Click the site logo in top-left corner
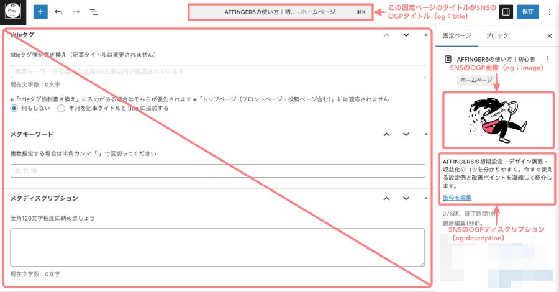 (12, 12)
